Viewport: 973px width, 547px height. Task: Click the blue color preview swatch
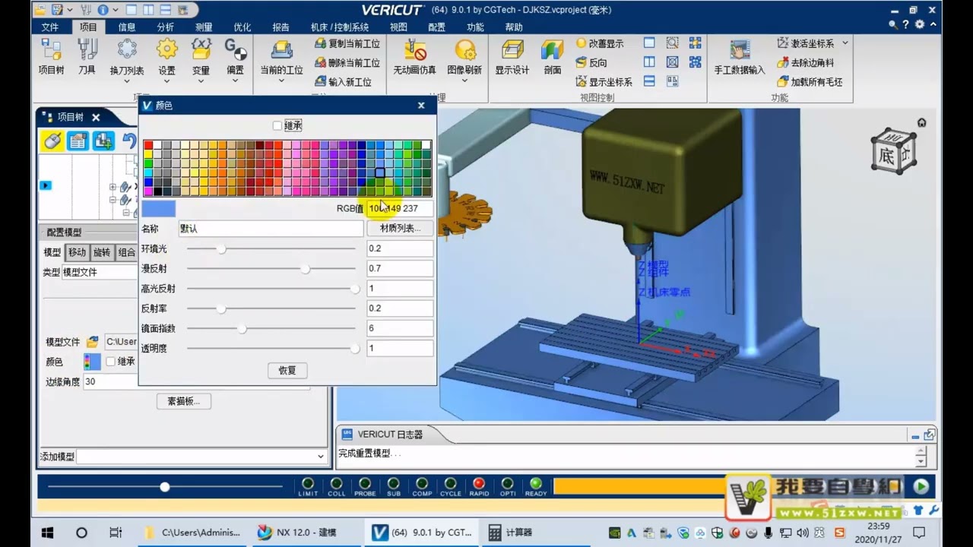(158, 208)
